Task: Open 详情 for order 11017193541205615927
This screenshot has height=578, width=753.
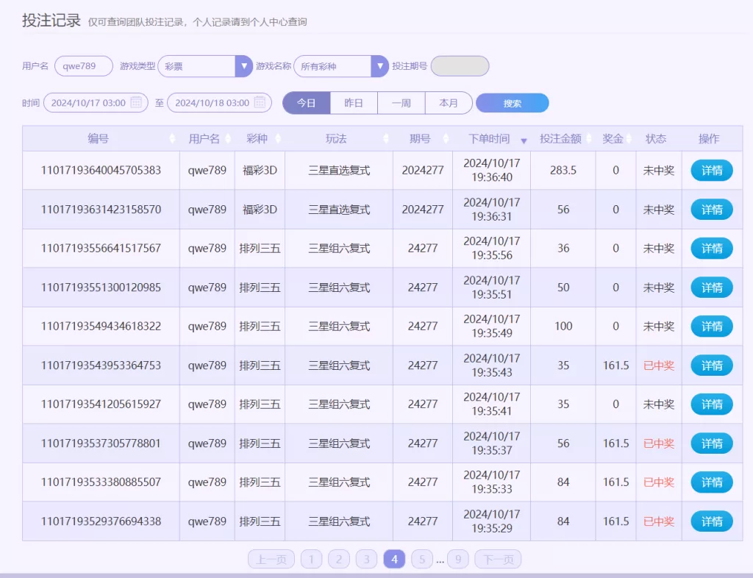Action: [x=712, y=404]
